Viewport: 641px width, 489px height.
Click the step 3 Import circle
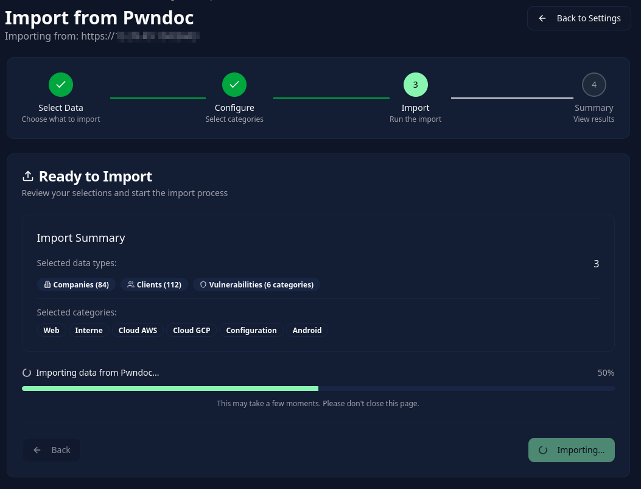point(415,85)
